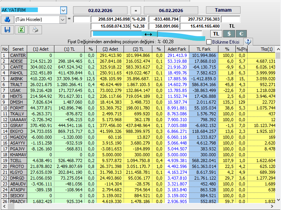The height and width of the screenshot is (210, 281).
Task: Select the DMISH stock cell
Action: click(x=18, y=102)
